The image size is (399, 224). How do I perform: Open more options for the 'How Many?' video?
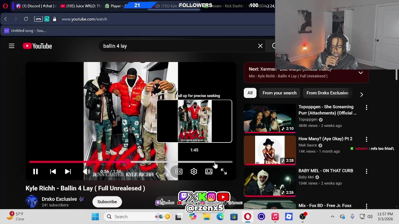click(367, 139)
